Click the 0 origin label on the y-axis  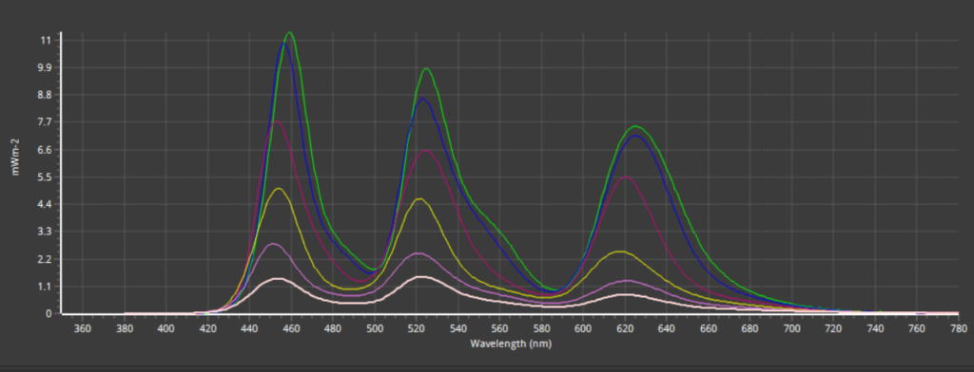(49, 314)
